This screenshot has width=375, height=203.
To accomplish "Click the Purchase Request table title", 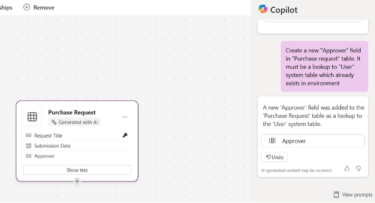I will point(72,112).
